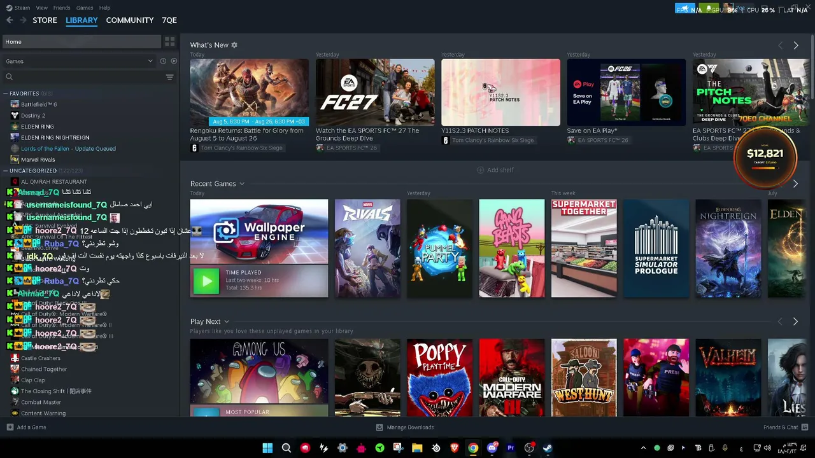Filter by ready-to-play games icon
Screen dimensions: 815x458
pyautogui.click(x=174, y=61)
